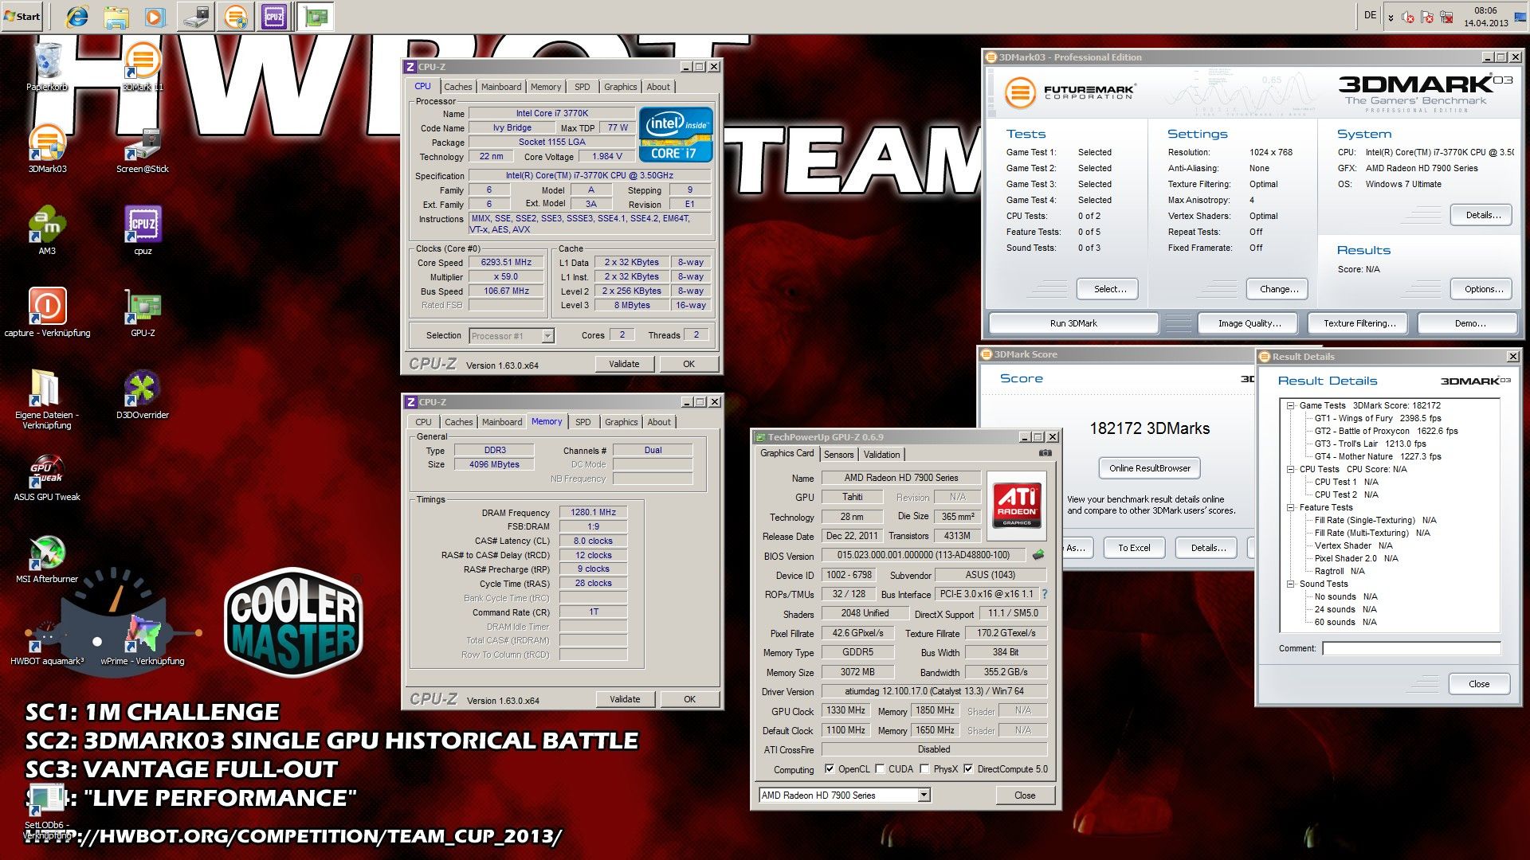Image resolution: width=1530 pixels, height=860 pixels.
Task: Open Image Quality settings button
Action: coord(1249,323)
